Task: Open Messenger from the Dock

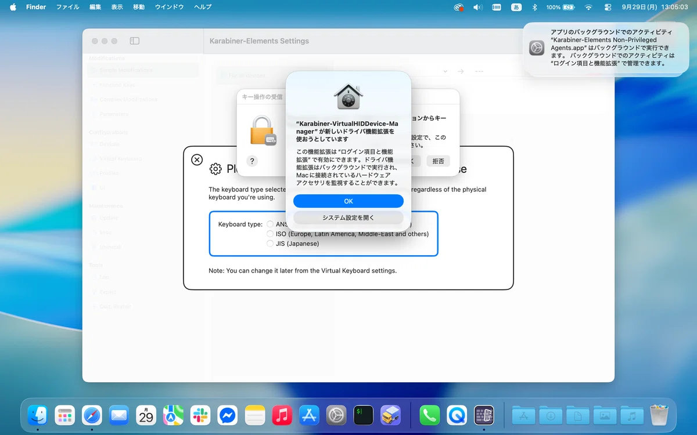Action: coord(228,415)
